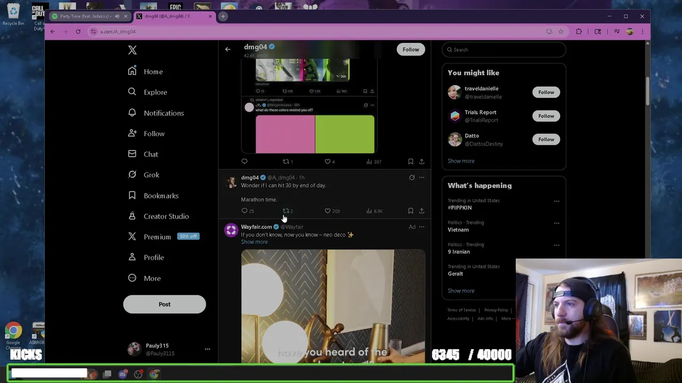Expand the More menu in sidebar
Screen dimensions: 682x383
coord(144,278)
